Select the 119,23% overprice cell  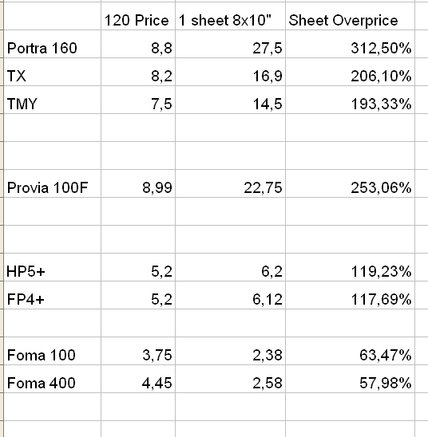tap(351, 267)
